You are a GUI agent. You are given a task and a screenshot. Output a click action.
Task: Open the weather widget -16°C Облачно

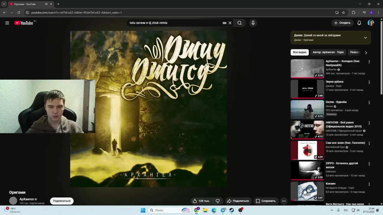(12, 210)
